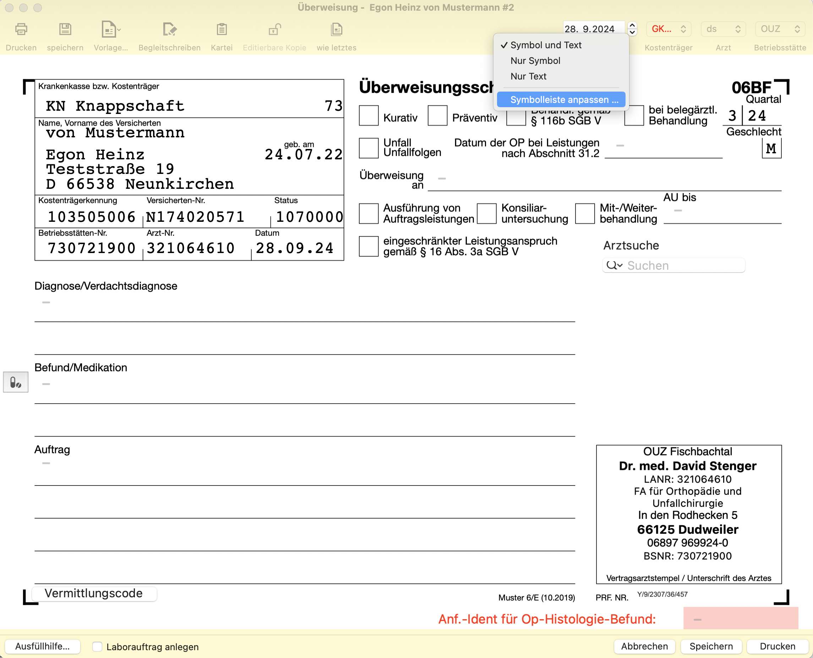Open the Arzt ds dropdown
The image size is (813, 658).
[723, 29]
